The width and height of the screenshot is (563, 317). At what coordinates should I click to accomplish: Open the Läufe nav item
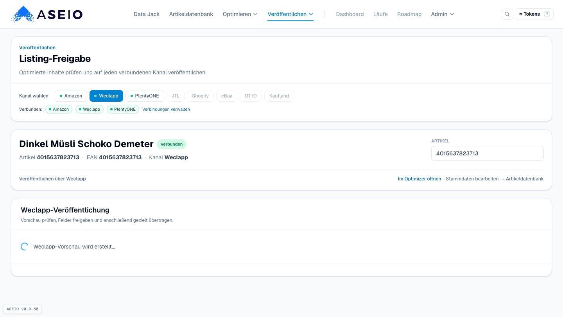click(380, 14)
